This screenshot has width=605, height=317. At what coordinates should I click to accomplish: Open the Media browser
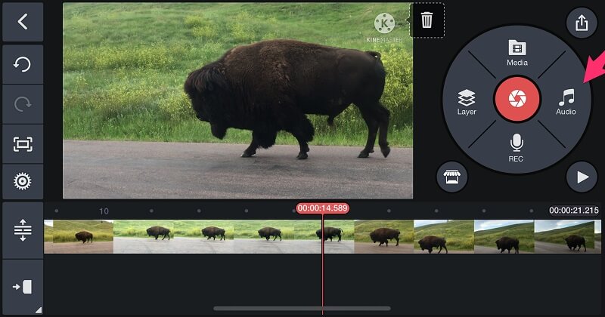517,53
